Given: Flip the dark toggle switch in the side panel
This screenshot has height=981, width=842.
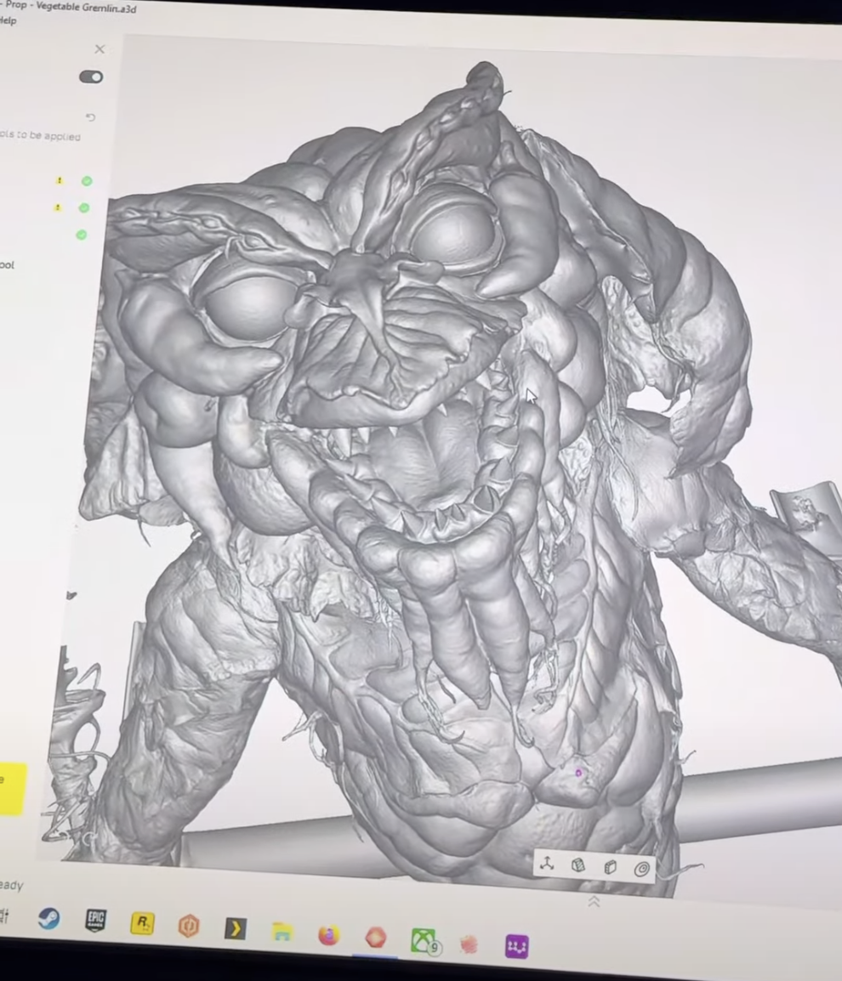Looking at the screenshot, I should (x=91, y=77).
